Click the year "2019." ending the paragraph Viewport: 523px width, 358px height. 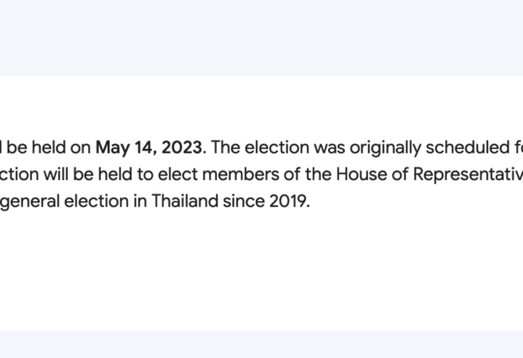pos(290,201)
